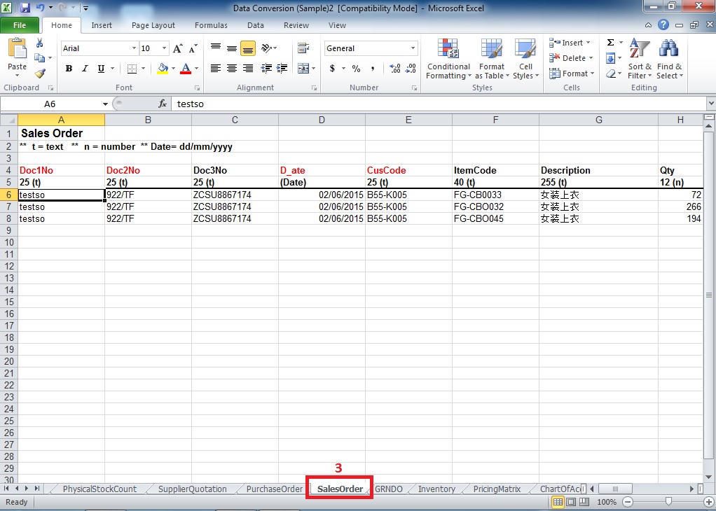Toggle Italic formatting
716x511 pixels.
[x=85, y=69]
